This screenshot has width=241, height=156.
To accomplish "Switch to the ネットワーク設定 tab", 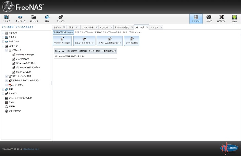I will tap(122, 27).
